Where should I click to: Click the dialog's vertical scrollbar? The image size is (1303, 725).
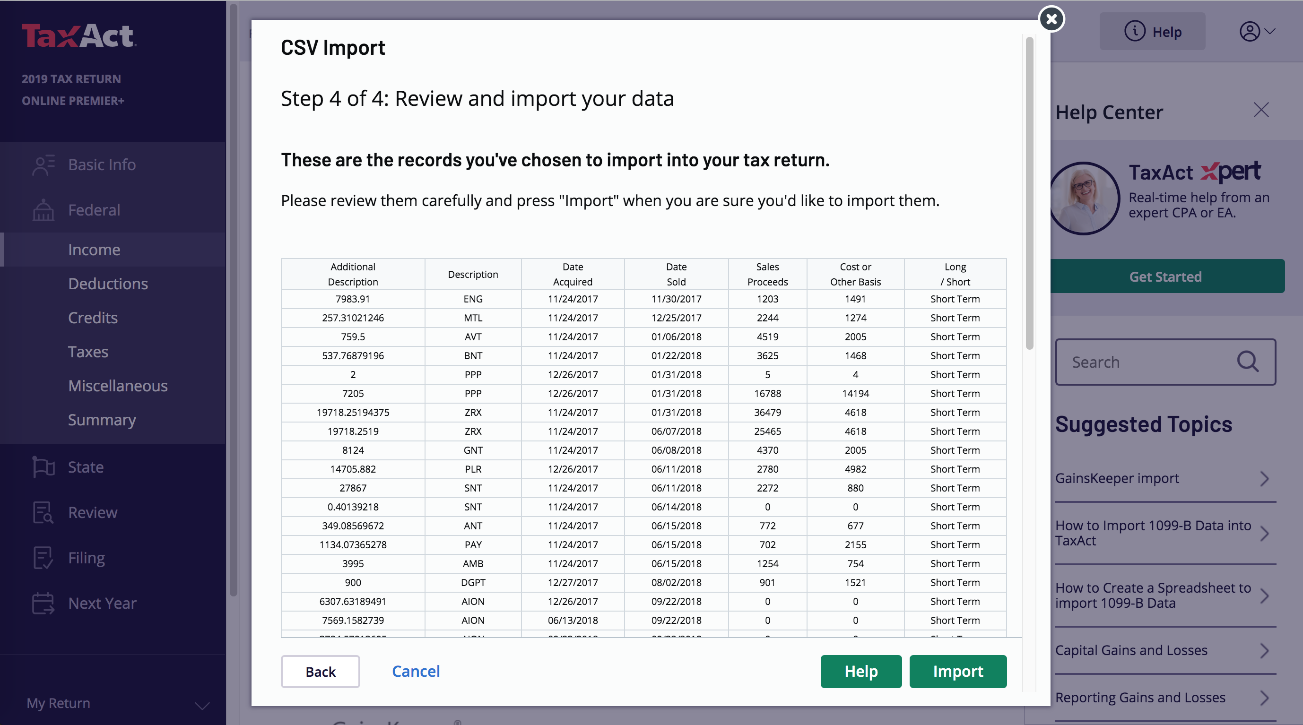(1029, 193)
